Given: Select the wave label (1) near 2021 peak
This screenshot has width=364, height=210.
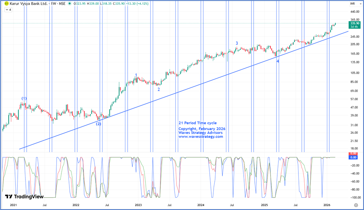Looking at the screenshot, I should pos(24,98).
